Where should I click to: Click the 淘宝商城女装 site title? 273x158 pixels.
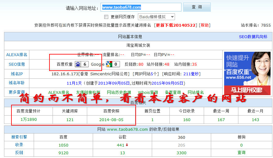pos(138,46)
